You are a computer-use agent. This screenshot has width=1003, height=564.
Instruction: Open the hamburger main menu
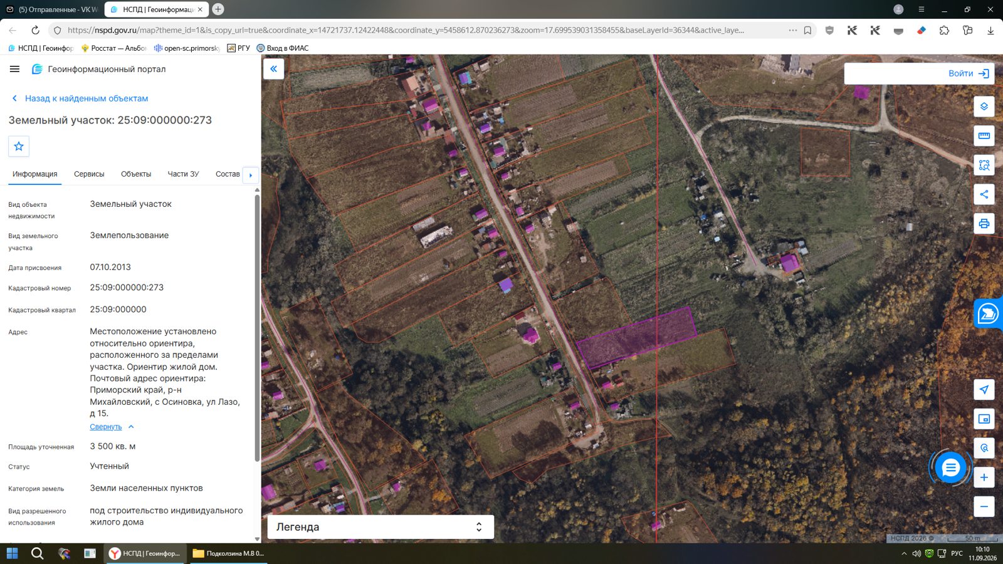14,69
